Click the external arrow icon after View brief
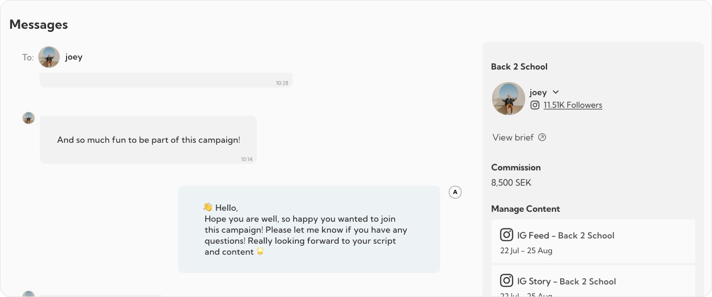 pyautogui.click(x=542, y=138)
